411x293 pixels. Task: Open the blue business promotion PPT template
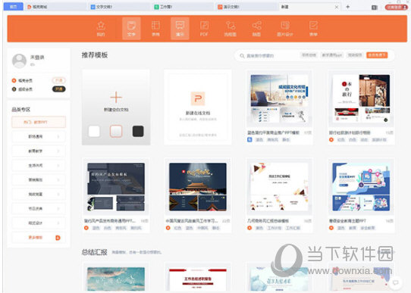tap(279, 108)
